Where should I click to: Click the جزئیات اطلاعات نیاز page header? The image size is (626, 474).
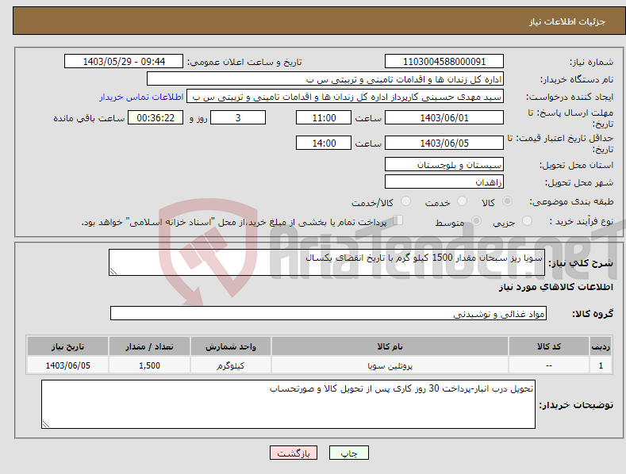point(567,21)
